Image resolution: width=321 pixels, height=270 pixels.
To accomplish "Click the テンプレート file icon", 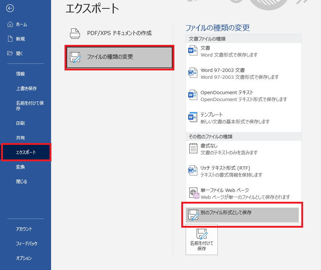I will point(193,117).
